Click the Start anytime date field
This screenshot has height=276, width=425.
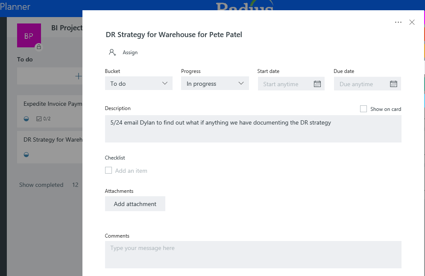291,84
